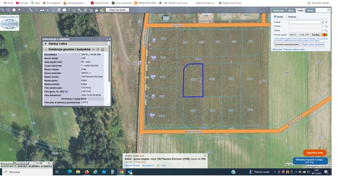Click the red color swatch beside Szukaj
This screenshot has height=190, width=338.
tap(324, 34)
